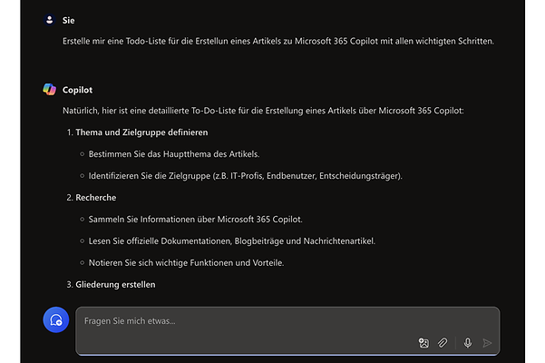Click the user prompt text about the Todo-Liste
This screenshot has height=363, width=545.
click(x=278, y=41)
